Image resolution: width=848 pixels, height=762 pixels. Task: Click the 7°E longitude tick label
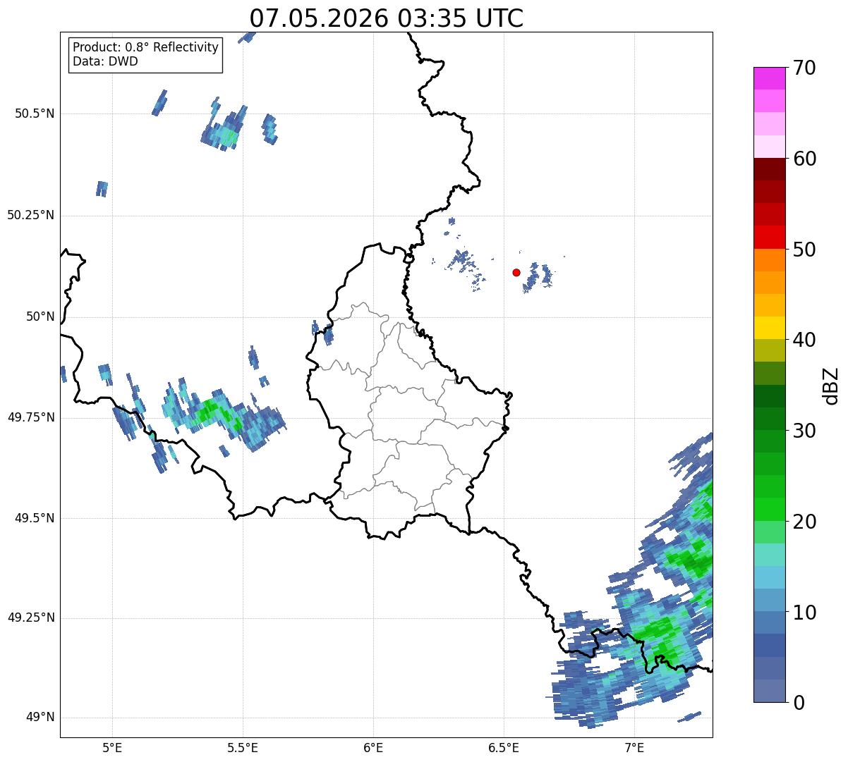634,747
